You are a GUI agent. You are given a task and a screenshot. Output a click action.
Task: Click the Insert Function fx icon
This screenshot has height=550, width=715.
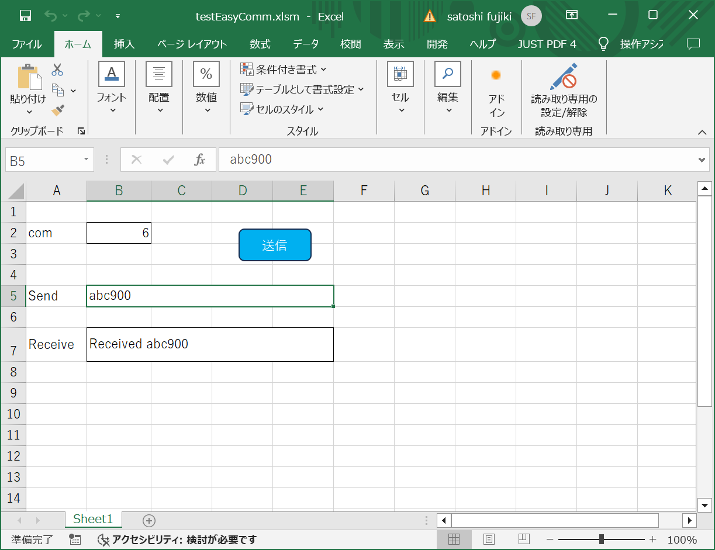200,160
